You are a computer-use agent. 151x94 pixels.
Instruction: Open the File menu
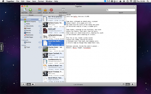18,1
